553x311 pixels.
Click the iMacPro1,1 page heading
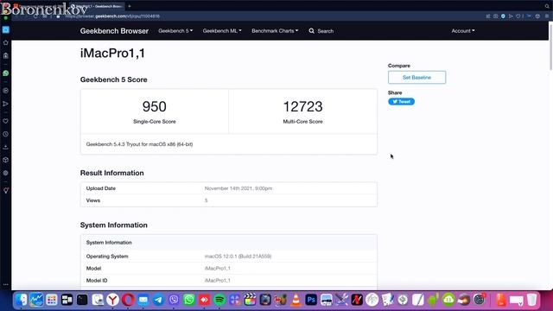pyautogui.click(x=112, y=54)
